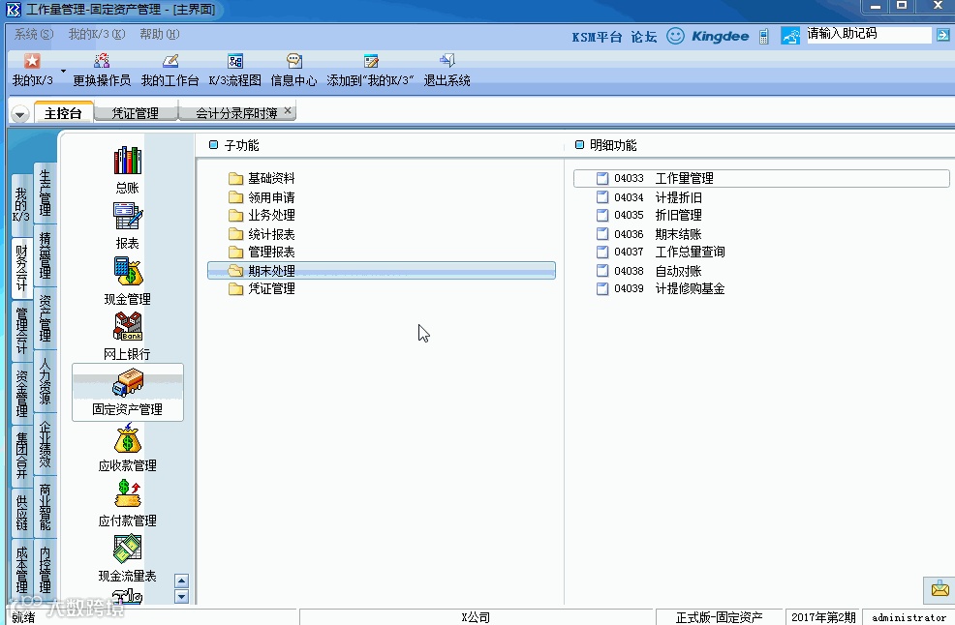This screenshot has height=625, width=955.
Task: Click the 我的K/3 dropdown arrow in toolbar
Action: [63, 71]
